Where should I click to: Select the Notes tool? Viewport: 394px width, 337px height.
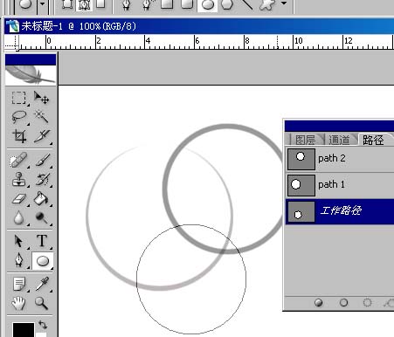[x=19, y=284]
